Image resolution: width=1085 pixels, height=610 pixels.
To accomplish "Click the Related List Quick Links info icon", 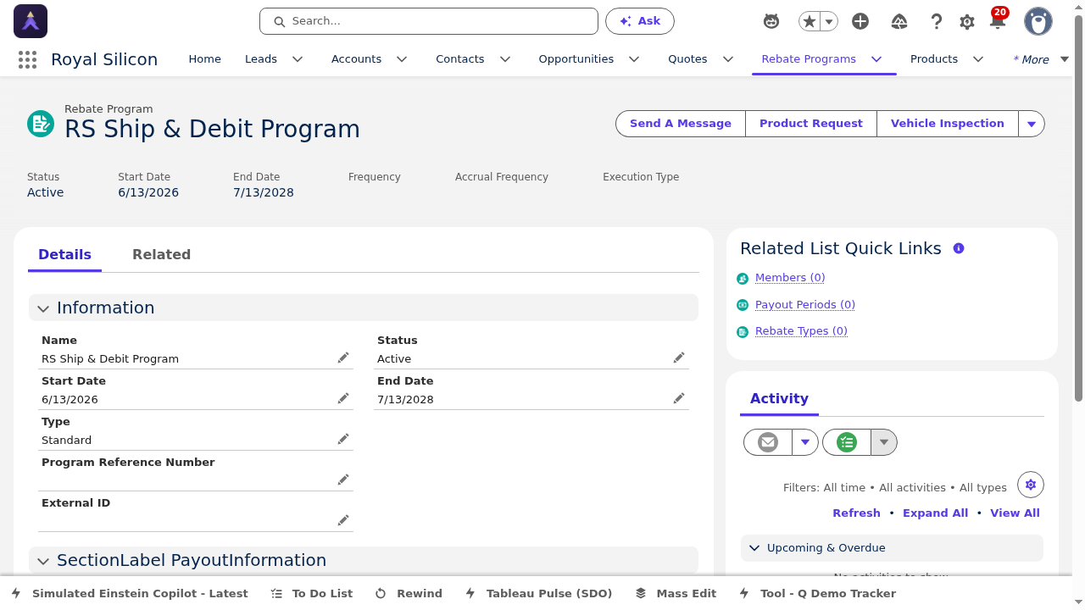I will point(959,248).
